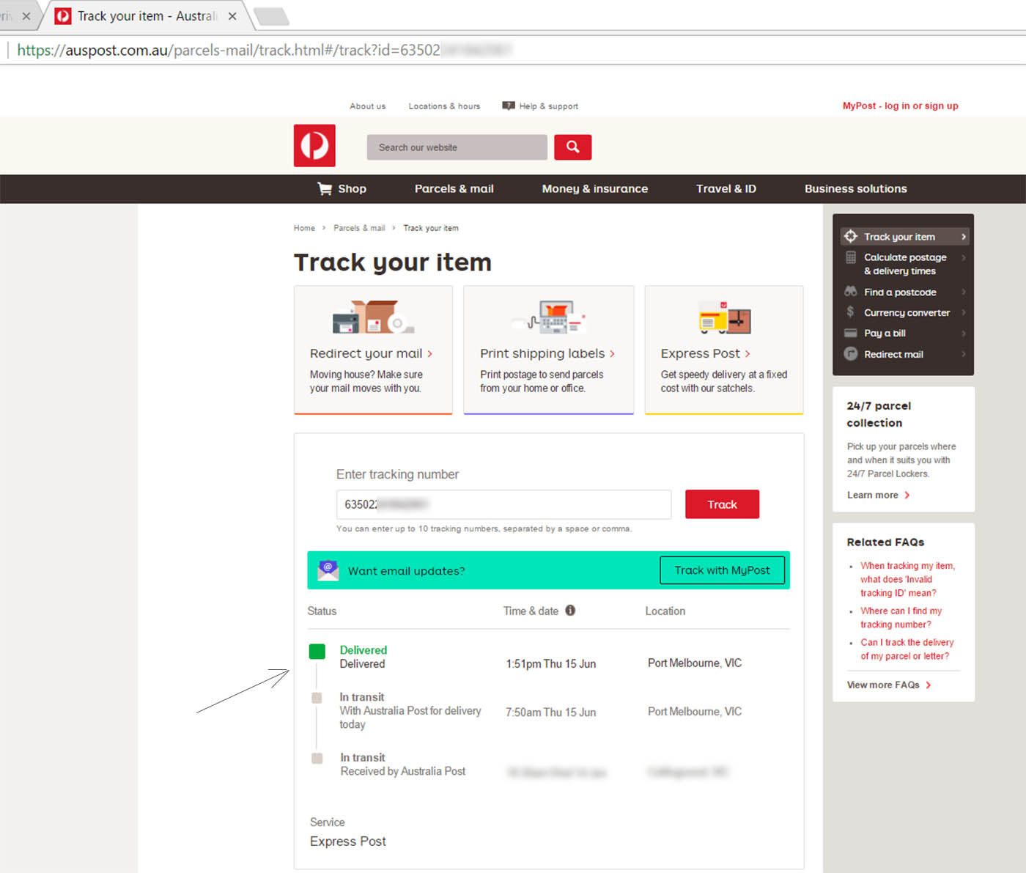Open MyPost log in or sign up
The image size is (1026, 873).
coord(900,106)
